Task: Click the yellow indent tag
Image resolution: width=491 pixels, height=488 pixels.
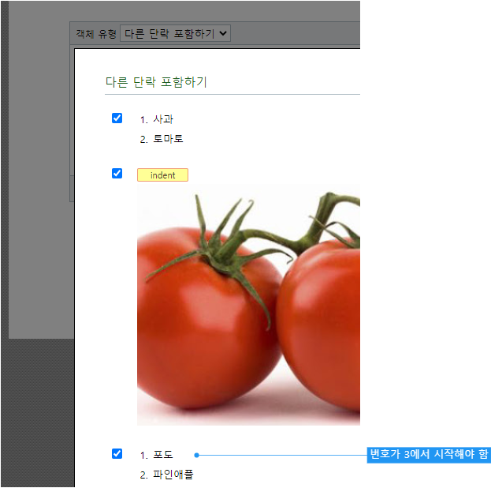Action: pyautogui.click(x=162, y=175)
